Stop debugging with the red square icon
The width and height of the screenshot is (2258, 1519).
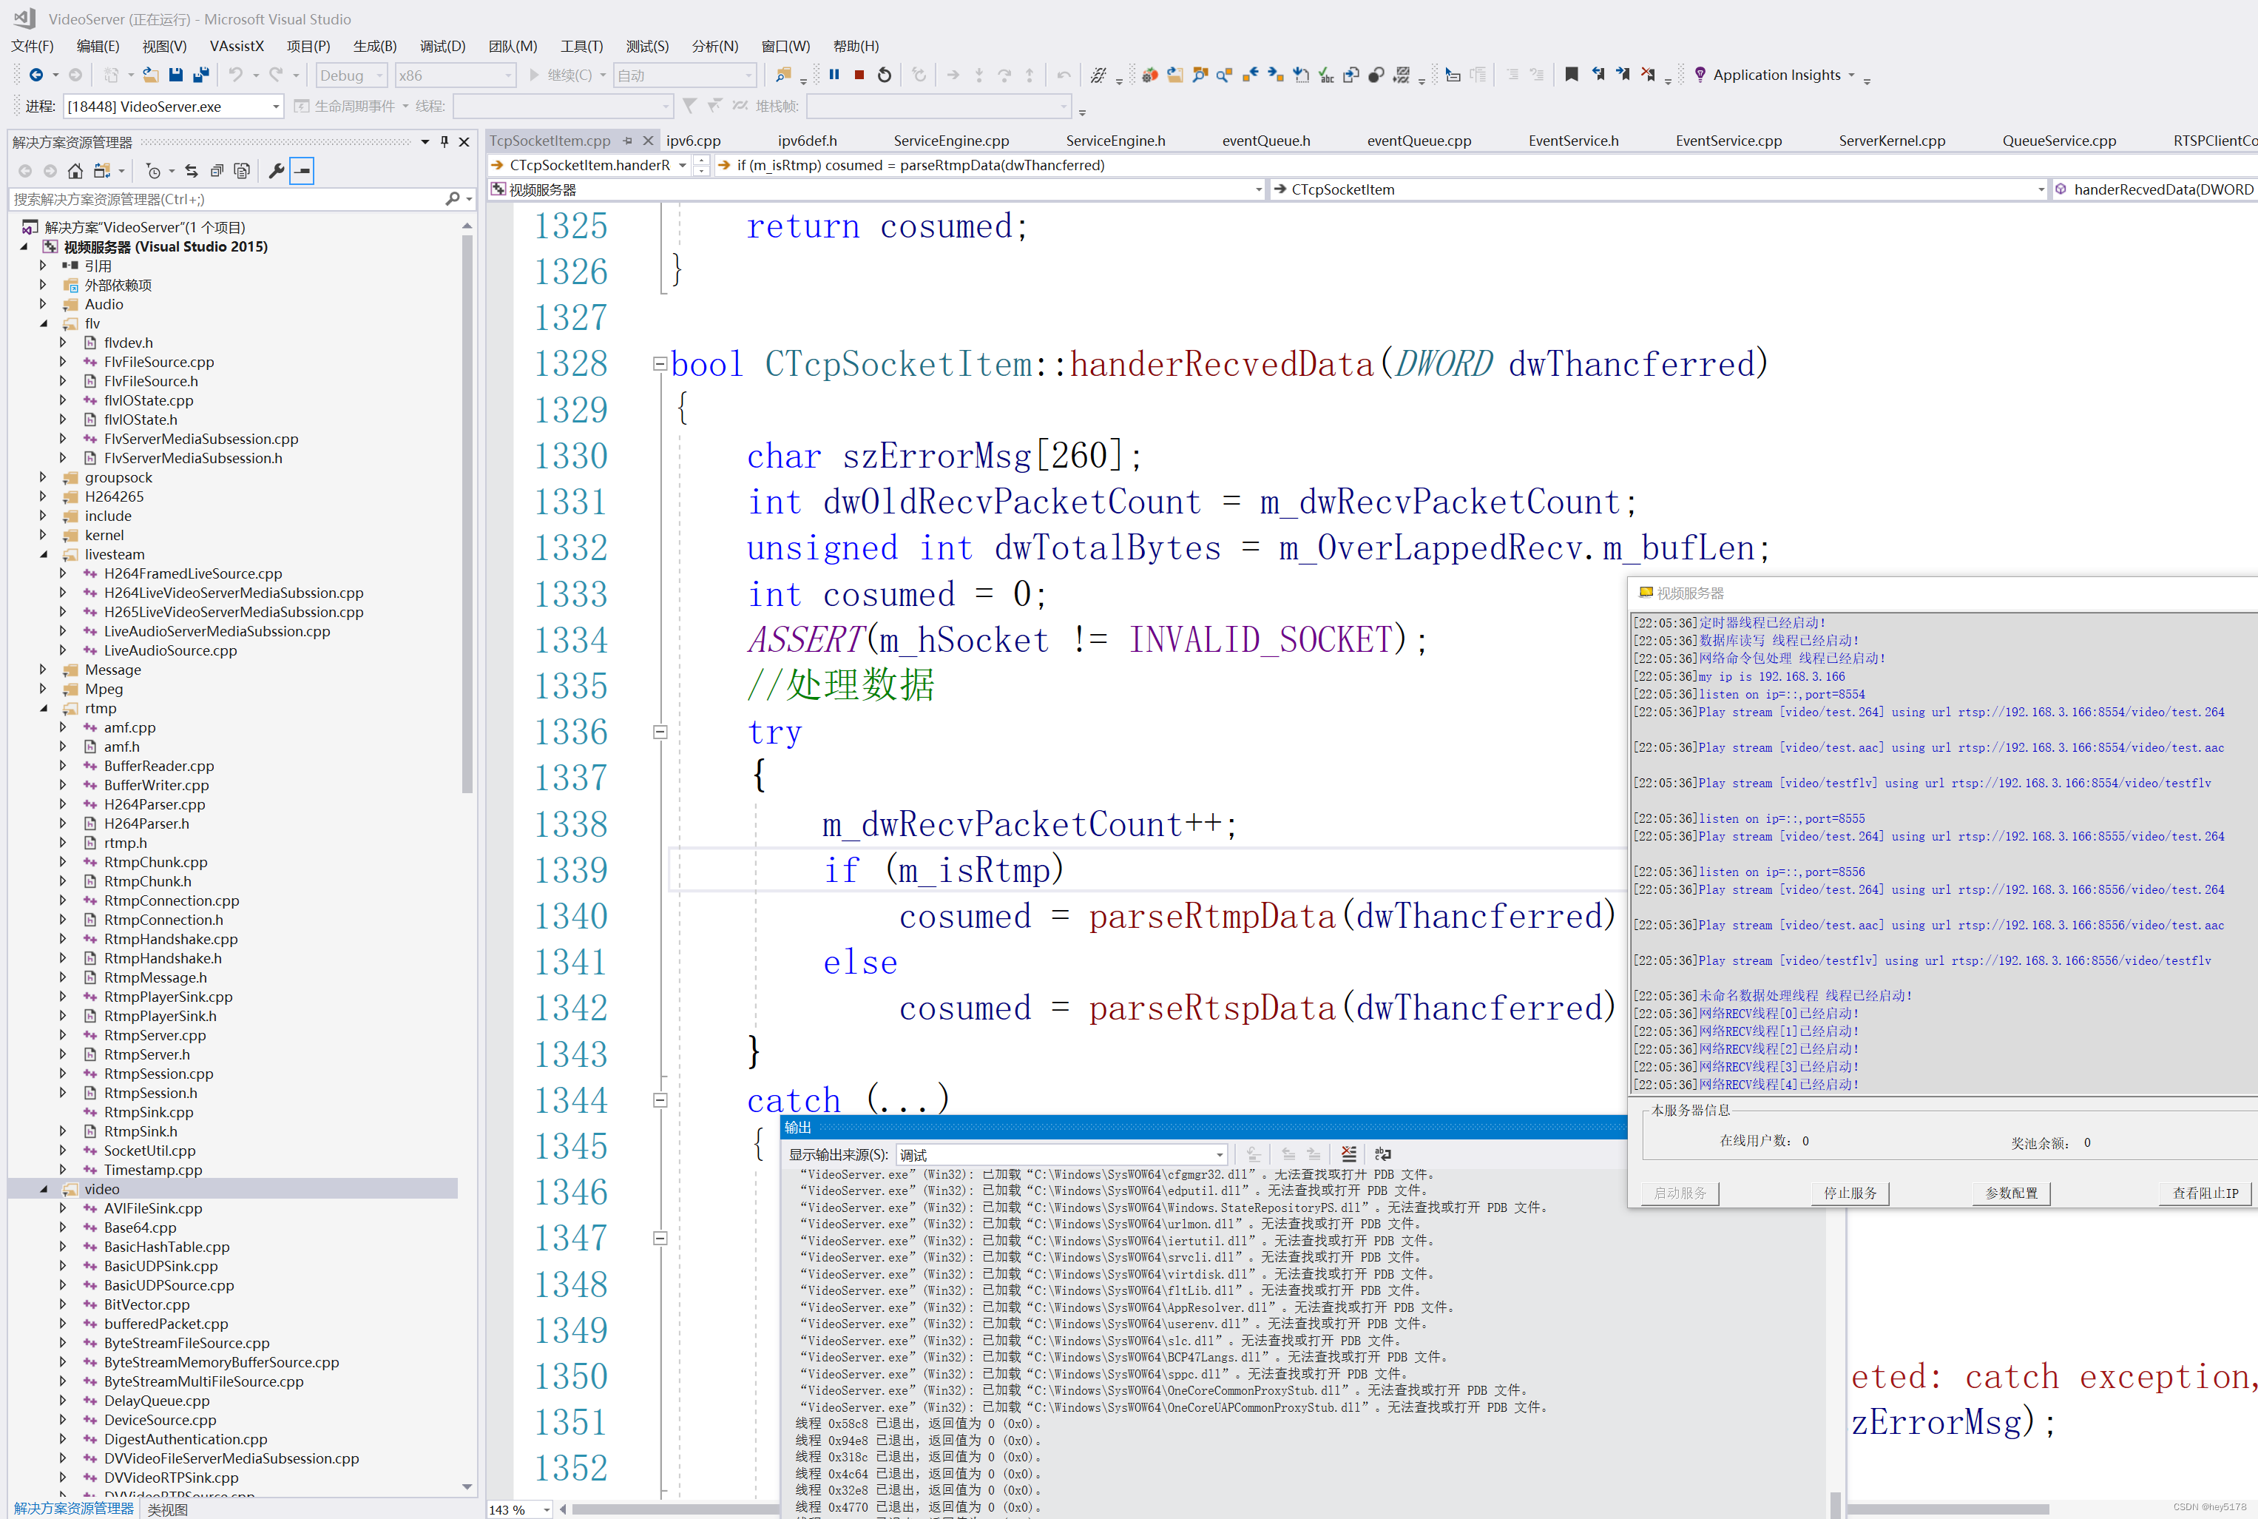(x=859, y=75)
